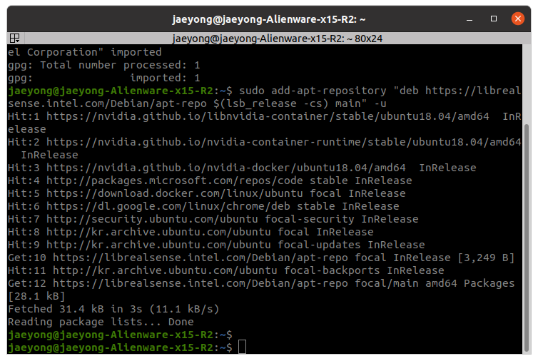
Task: Click 'sense.intel.com/Debian/apt-repo $(lsb_release -cs) main" -u'
Action: 197,103
